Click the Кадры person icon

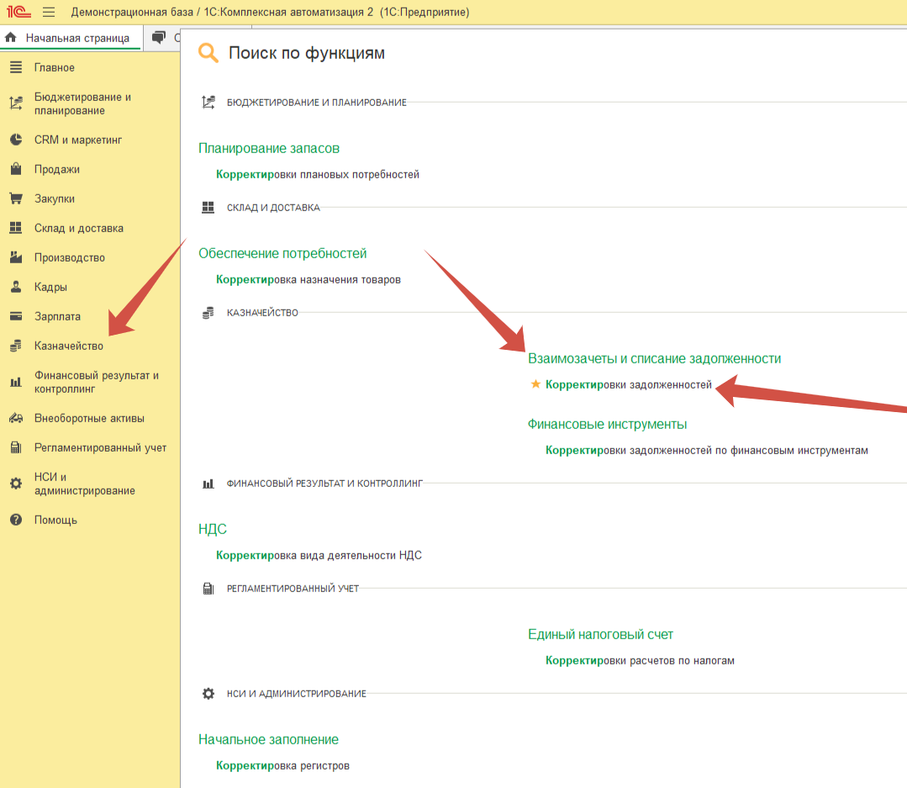(x=15, y=287)
